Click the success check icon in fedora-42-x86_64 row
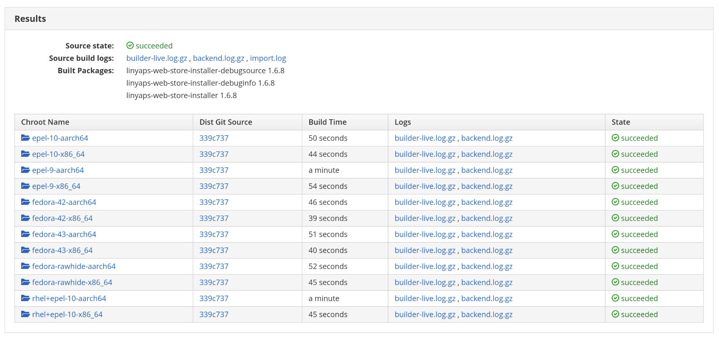 615,218
